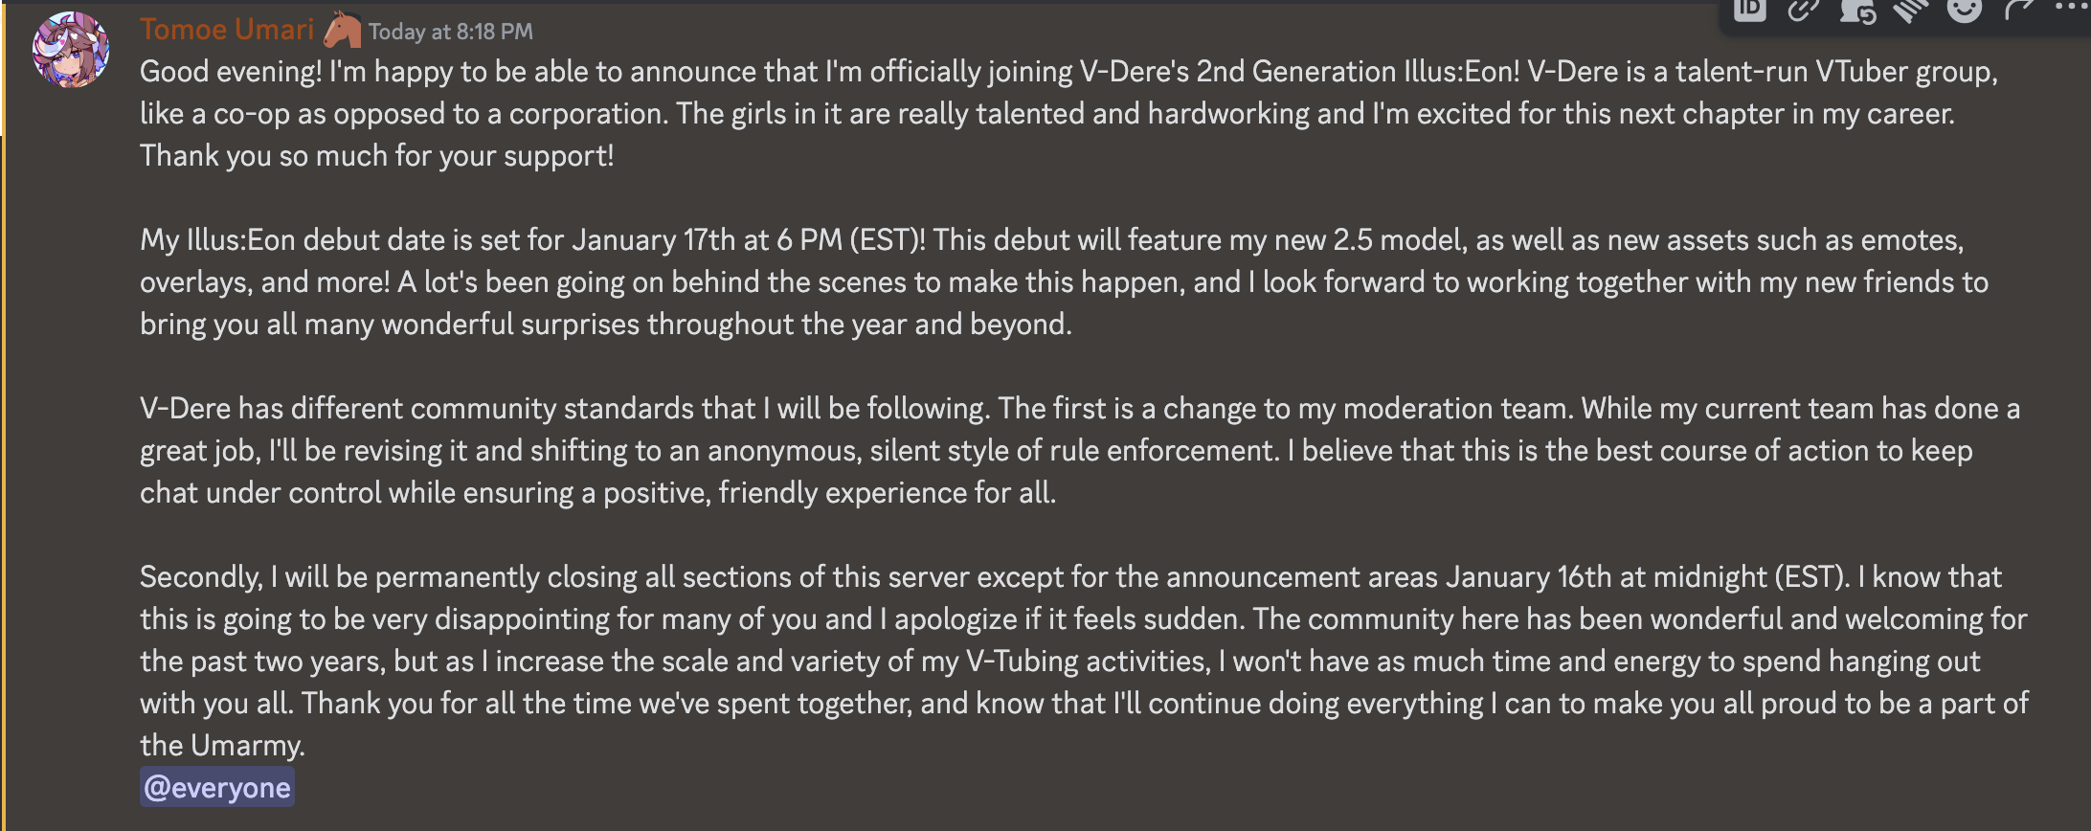Click the 'Today at 8:18 PM' timestamp

coord(451,32)
